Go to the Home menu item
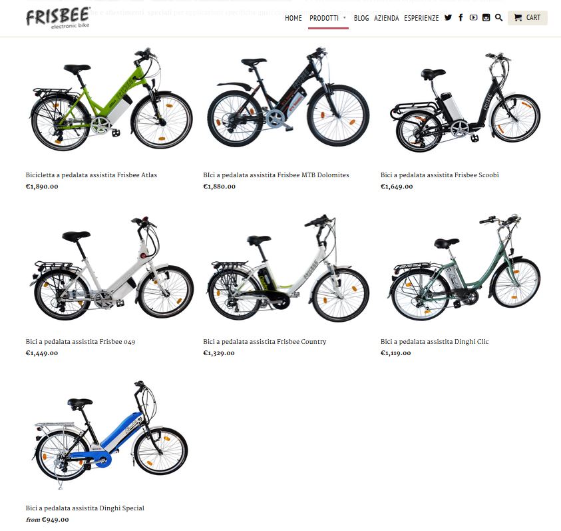Screen dimensions: 561x531 (293, 18)
